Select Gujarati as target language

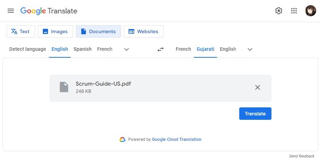pos(205,49)
